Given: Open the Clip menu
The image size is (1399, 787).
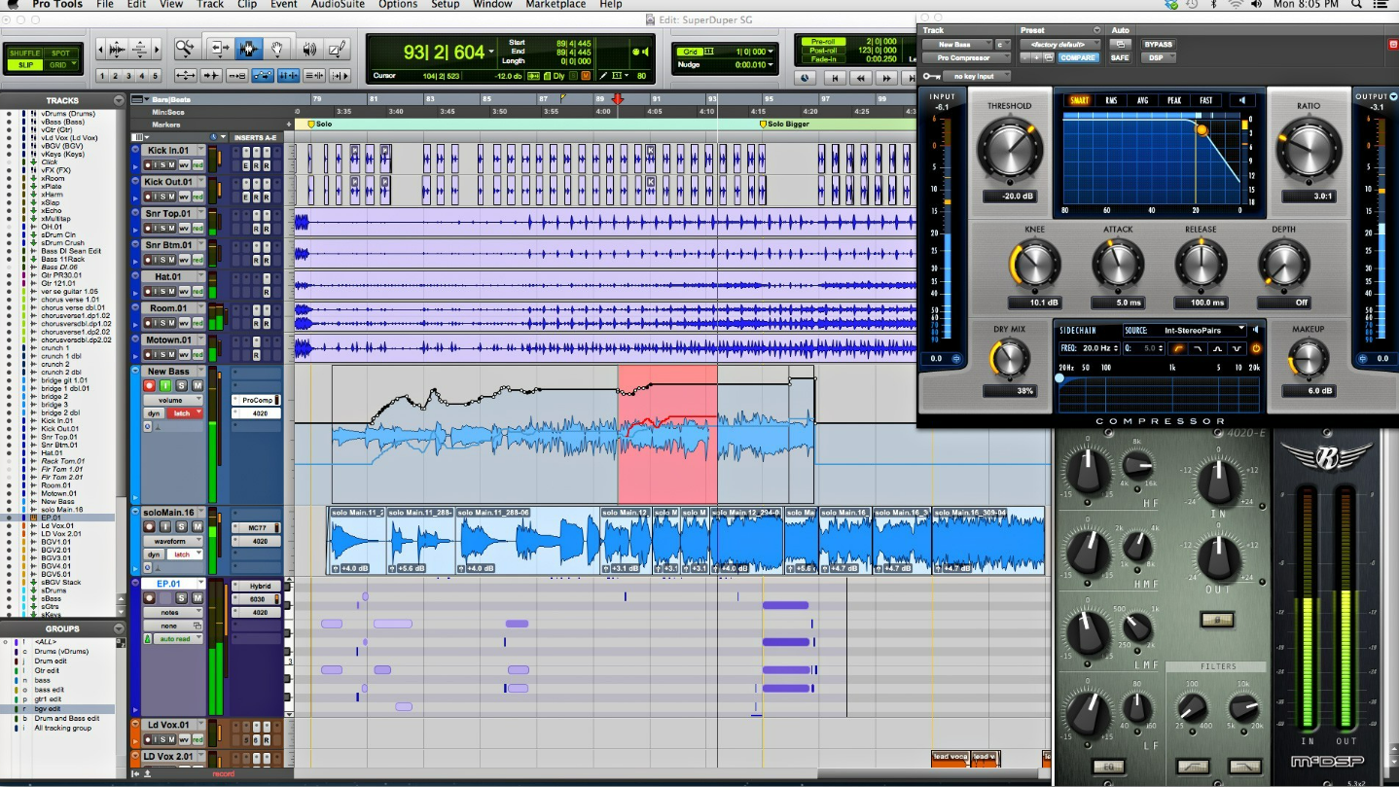Looking at the screenshot, I should click(247, 5).
